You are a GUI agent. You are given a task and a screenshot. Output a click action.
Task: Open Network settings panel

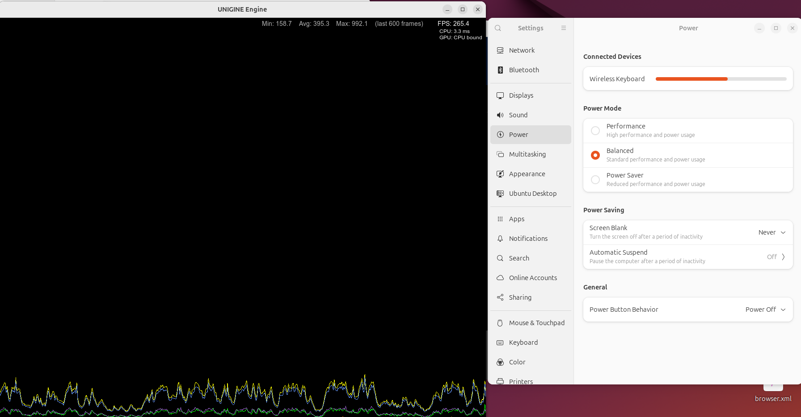[531, 50]
